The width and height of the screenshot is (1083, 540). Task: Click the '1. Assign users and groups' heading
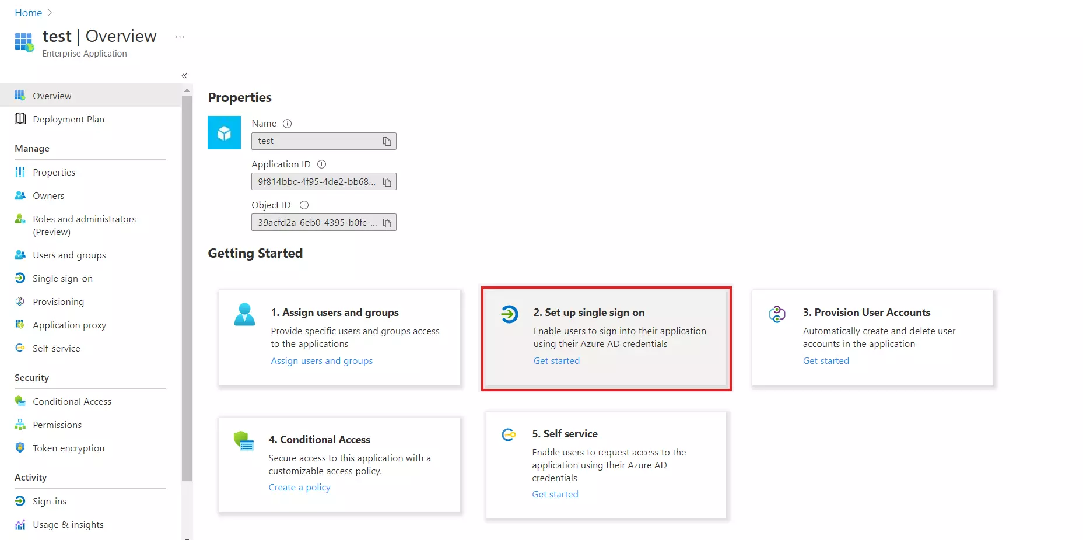point(335,313)
